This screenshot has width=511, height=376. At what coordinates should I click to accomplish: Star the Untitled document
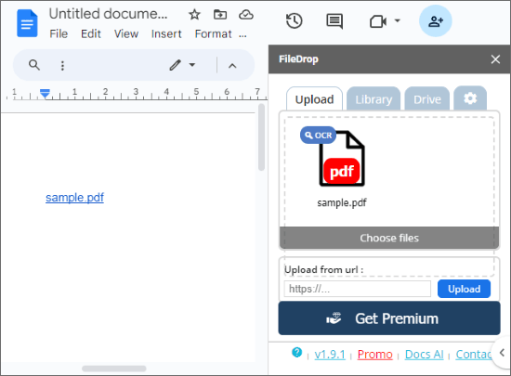point(194,15)
